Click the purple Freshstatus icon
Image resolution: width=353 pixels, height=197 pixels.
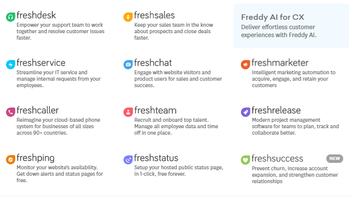(x=128, y=159)
